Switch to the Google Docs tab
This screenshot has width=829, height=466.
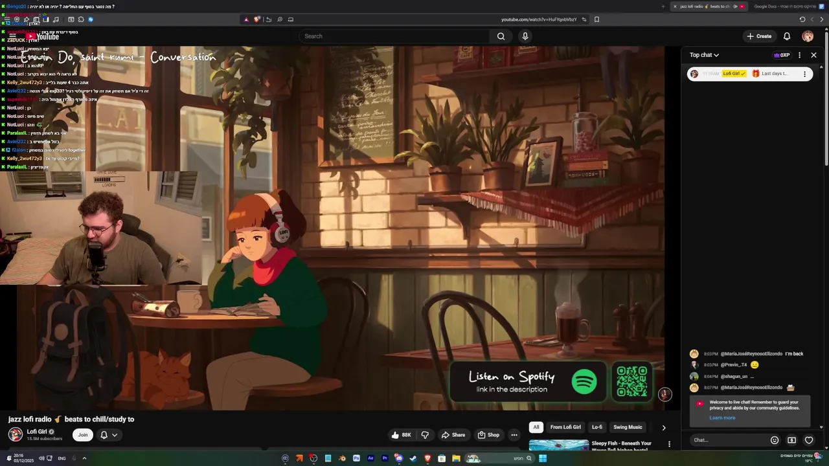click(x=787, y=6)
